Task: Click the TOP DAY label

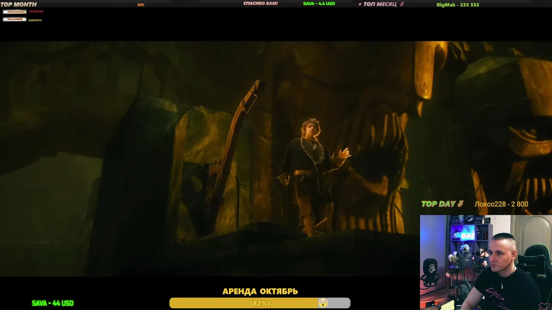Action: pos(438,204)
